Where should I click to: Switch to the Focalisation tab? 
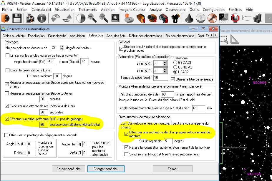pos(36,36)
